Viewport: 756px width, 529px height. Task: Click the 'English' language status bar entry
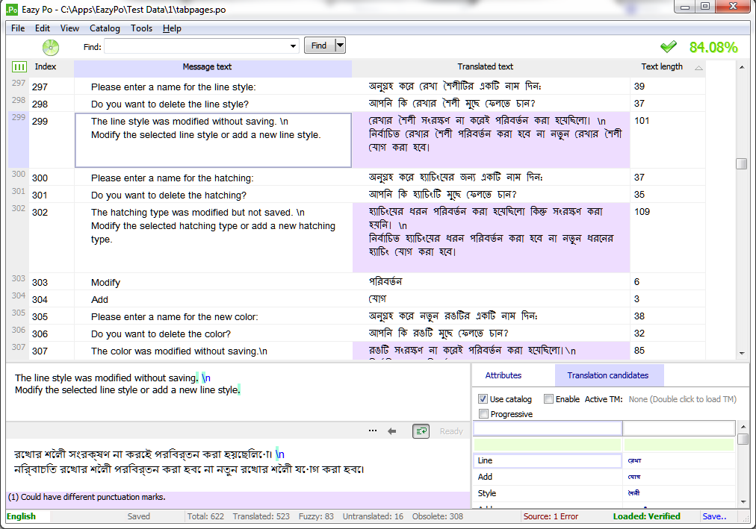click(x=21, y=516)
